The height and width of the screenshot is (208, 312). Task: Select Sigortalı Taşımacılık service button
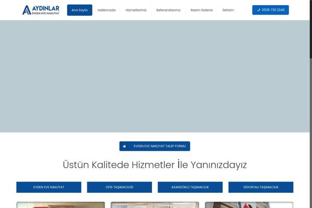pyautogui.click(x=261, y=187)
